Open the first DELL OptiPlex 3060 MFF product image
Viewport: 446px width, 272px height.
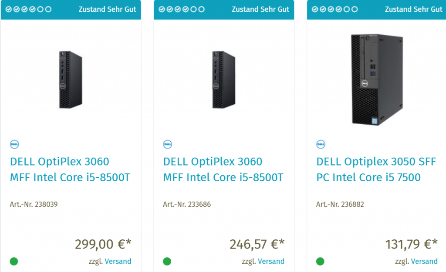tap(71, 80)
